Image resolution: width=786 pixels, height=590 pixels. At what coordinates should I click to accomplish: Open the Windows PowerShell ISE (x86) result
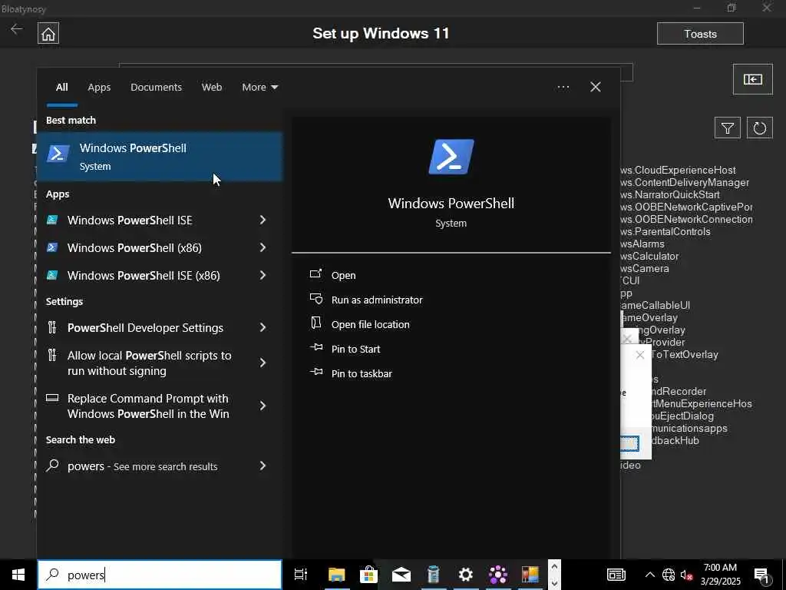point(145,276)
